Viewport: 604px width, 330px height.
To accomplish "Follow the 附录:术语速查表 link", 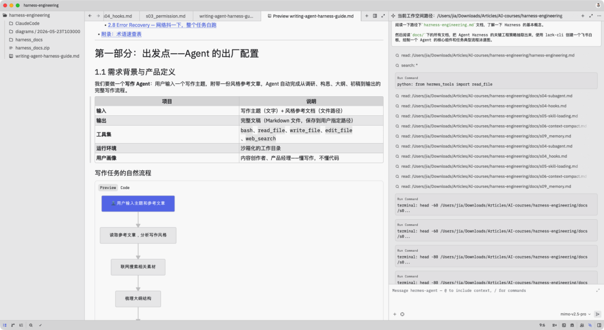I will pyautogui.click(x=121, y=34).
